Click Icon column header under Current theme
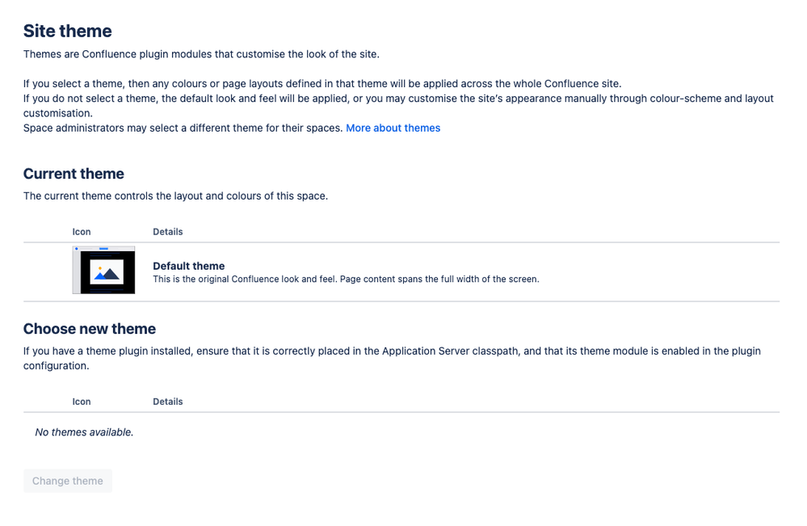 (x=82, y=232)
